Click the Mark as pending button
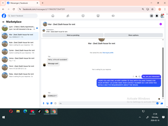Viewport: 168px width, 126px height. [73, 35]
